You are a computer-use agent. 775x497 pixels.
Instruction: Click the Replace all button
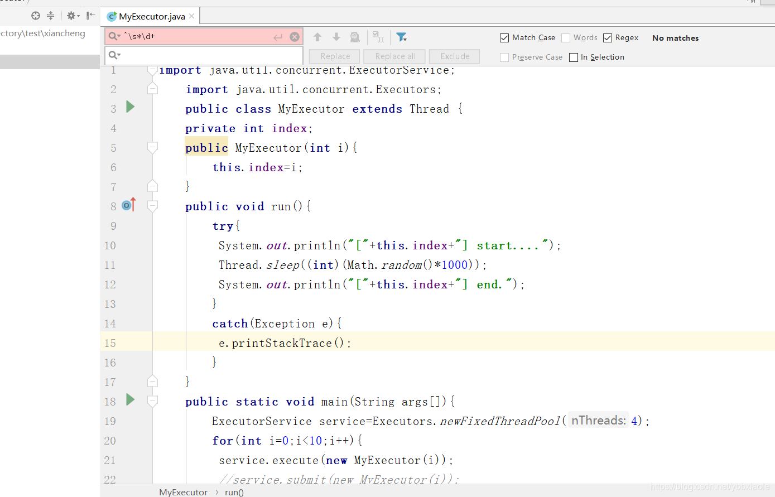395,56
